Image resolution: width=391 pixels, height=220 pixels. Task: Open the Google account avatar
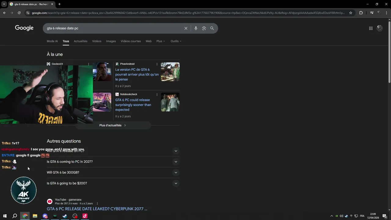click(x=380, y=28)
